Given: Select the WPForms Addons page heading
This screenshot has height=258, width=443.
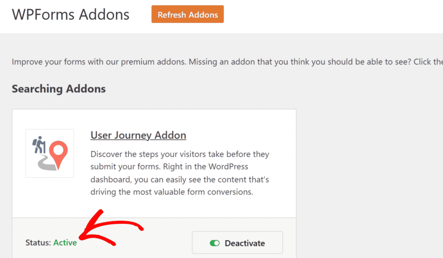Looking at the screenshot, I should click(x=70, y=14).
